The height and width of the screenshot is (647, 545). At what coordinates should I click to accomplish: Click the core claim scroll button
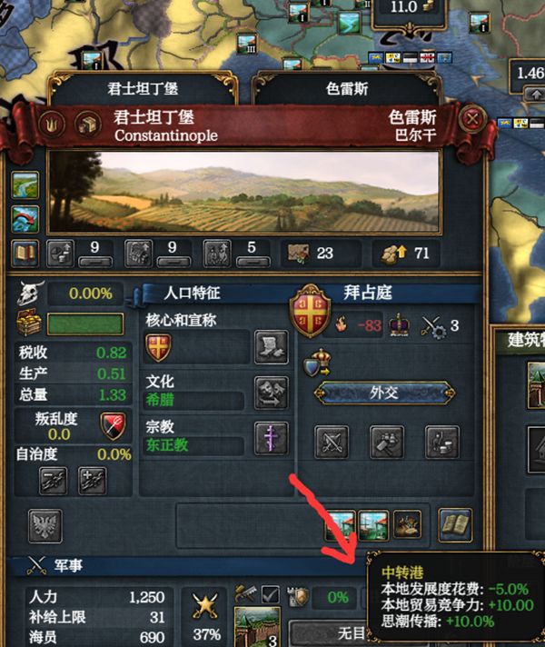pos(271,347)
